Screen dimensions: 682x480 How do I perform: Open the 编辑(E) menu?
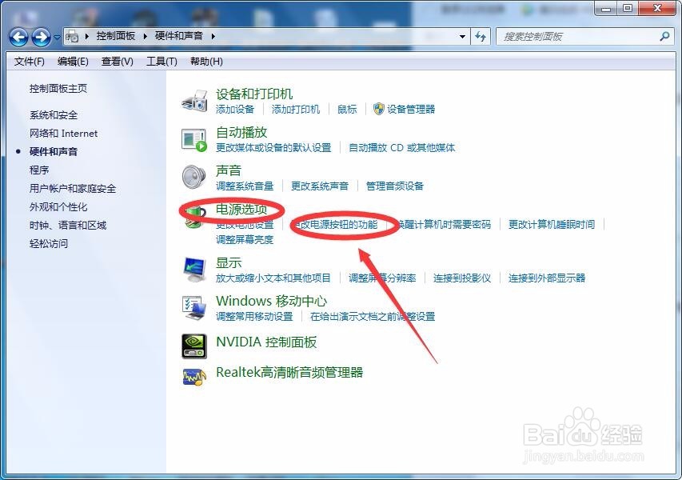73,62
